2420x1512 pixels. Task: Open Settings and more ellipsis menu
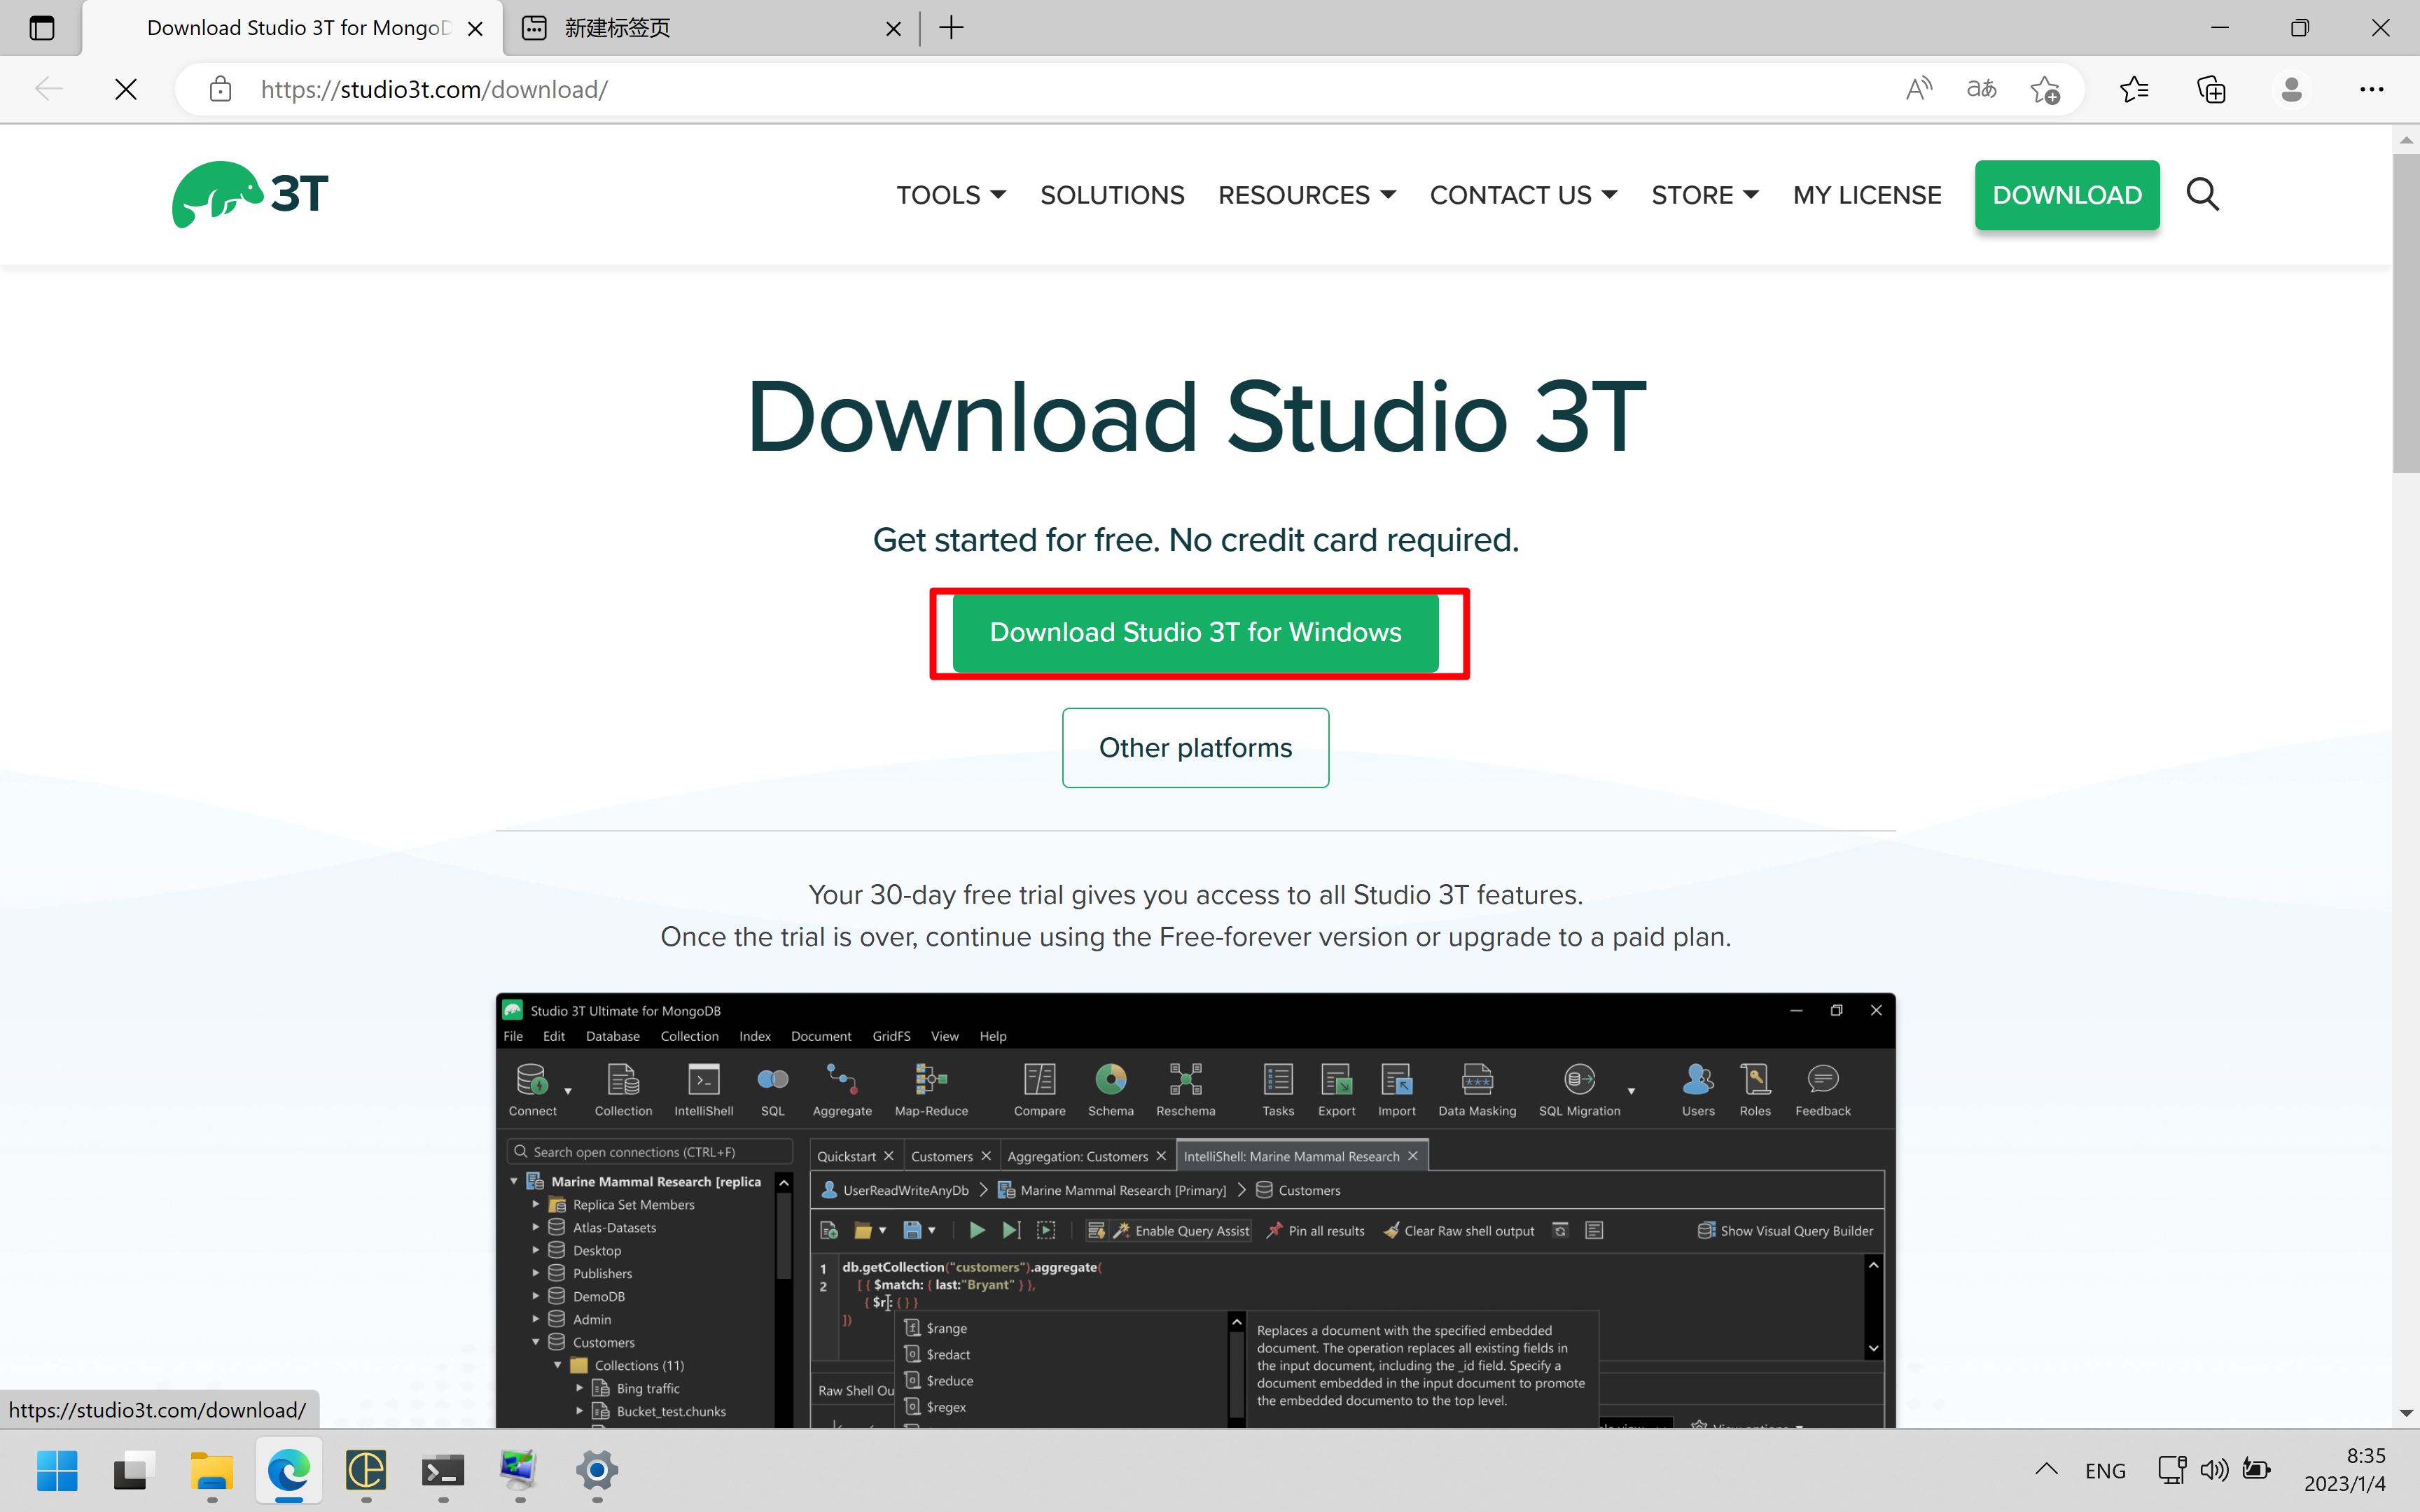2371,89
